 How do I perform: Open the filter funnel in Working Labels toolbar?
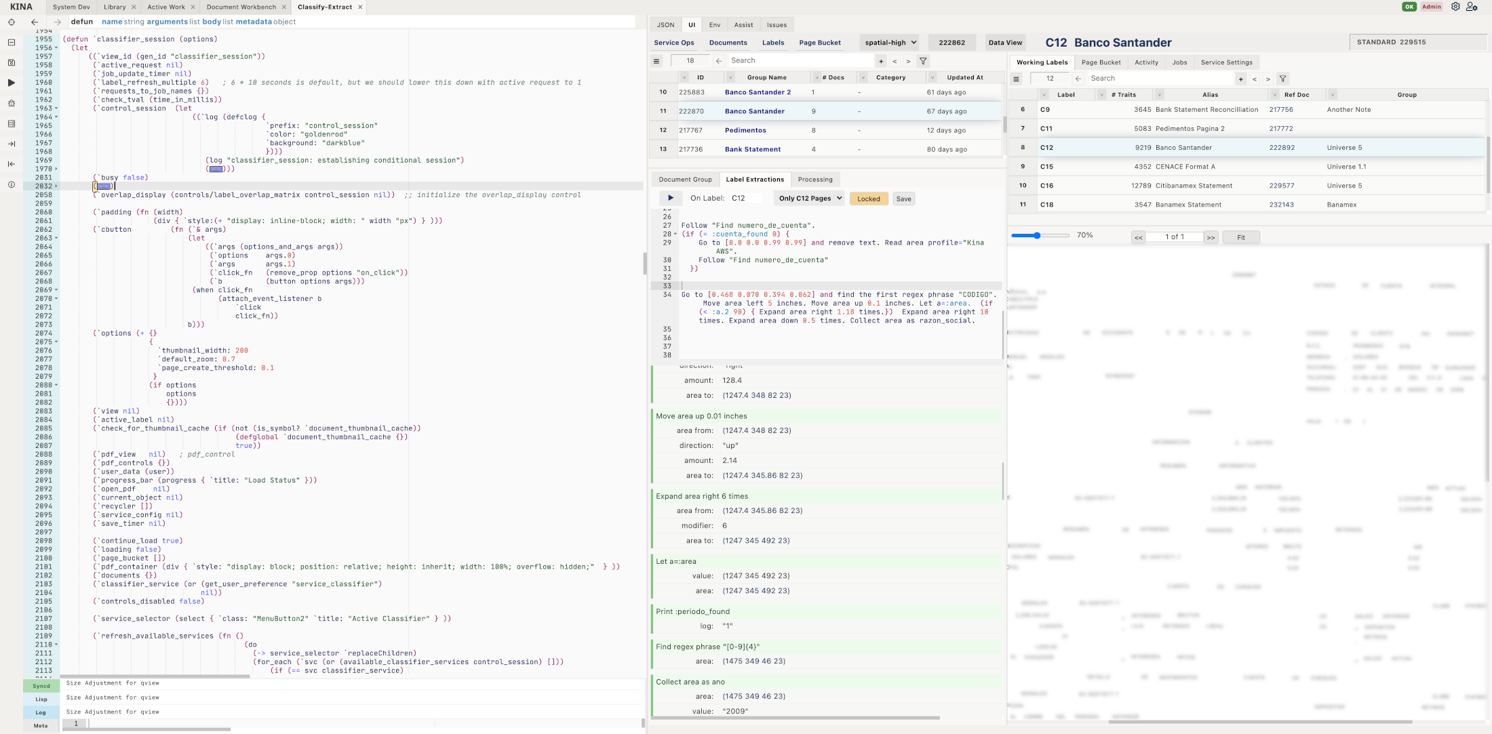(1282, 79)
